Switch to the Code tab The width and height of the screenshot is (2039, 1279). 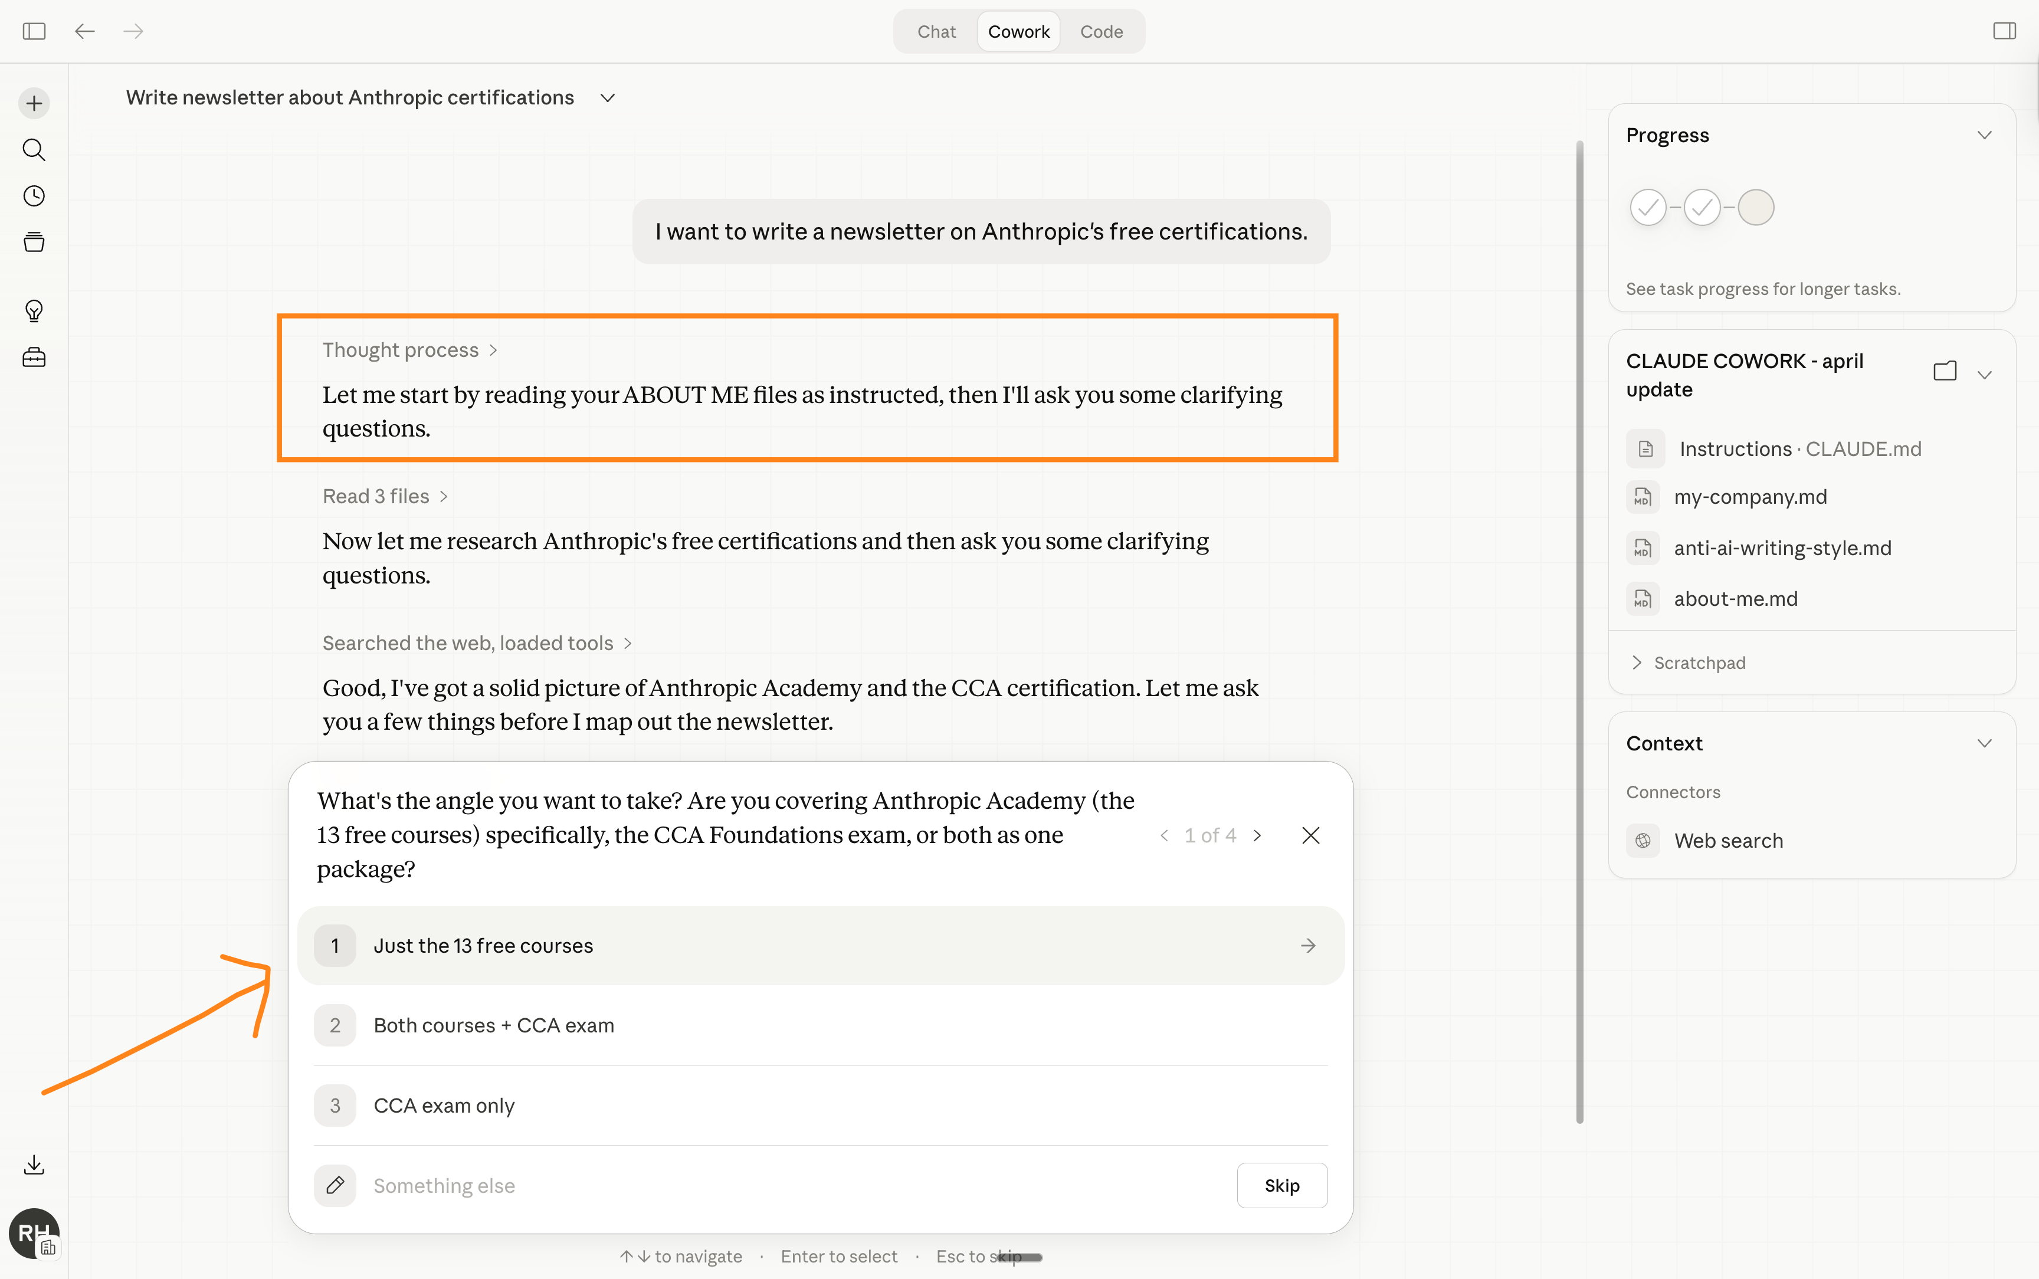(x=1100, y=31)
